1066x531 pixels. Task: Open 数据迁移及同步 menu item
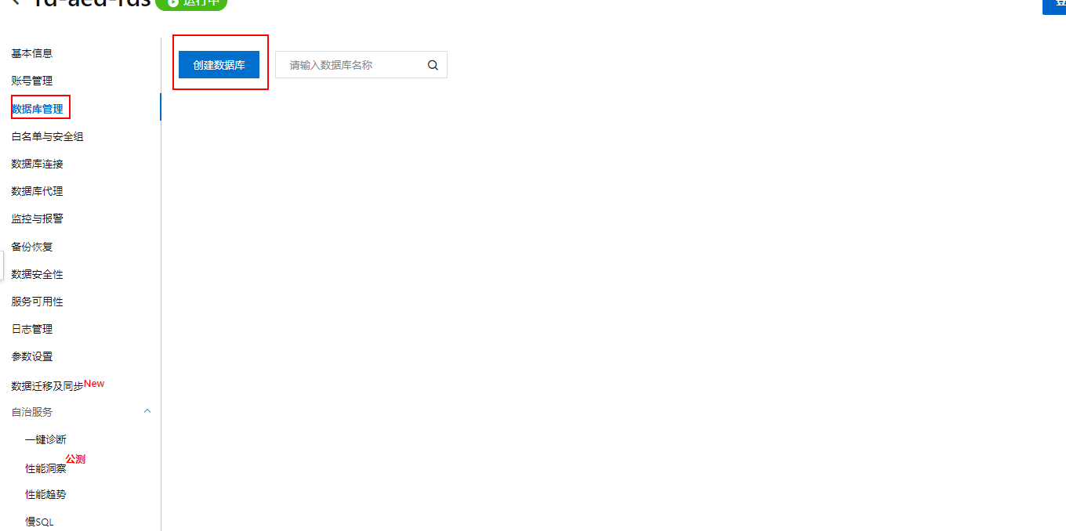(x=47, y=386)
